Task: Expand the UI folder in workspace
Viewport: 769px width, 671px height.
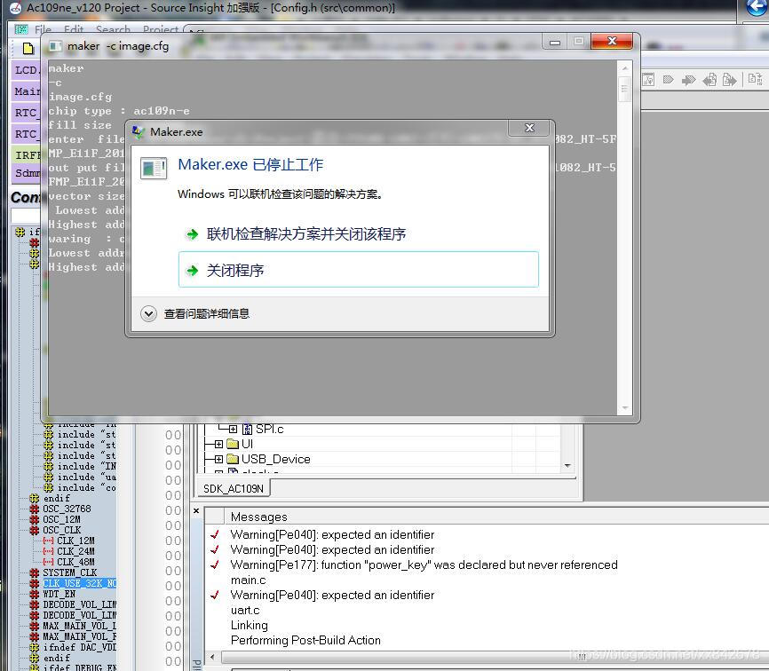Action: pos(218,444)
